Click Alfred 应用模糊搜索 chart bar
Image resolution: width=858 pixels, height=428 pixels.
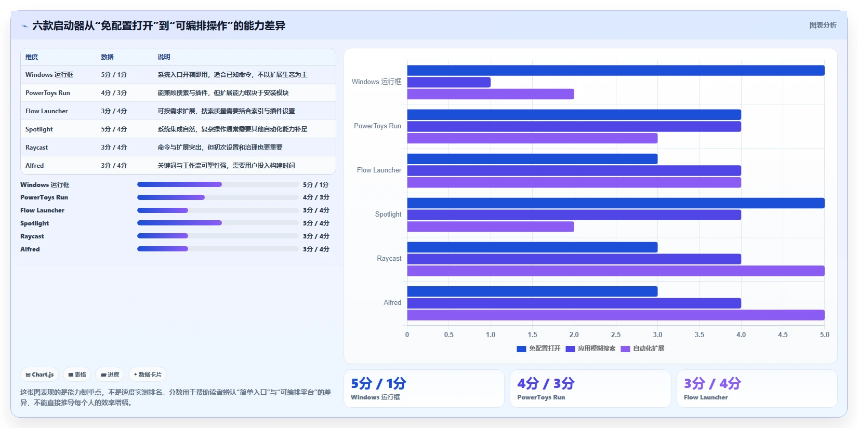point(574,303)
